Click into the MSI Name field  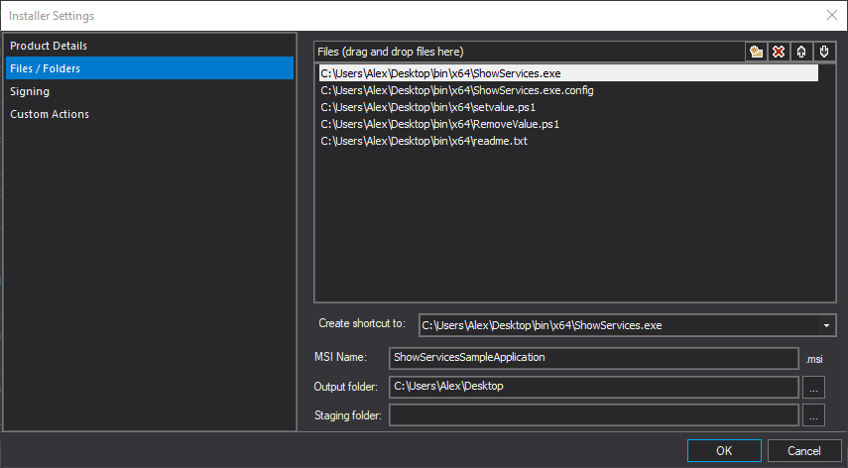pyautogui.click(x=593, y=358)
